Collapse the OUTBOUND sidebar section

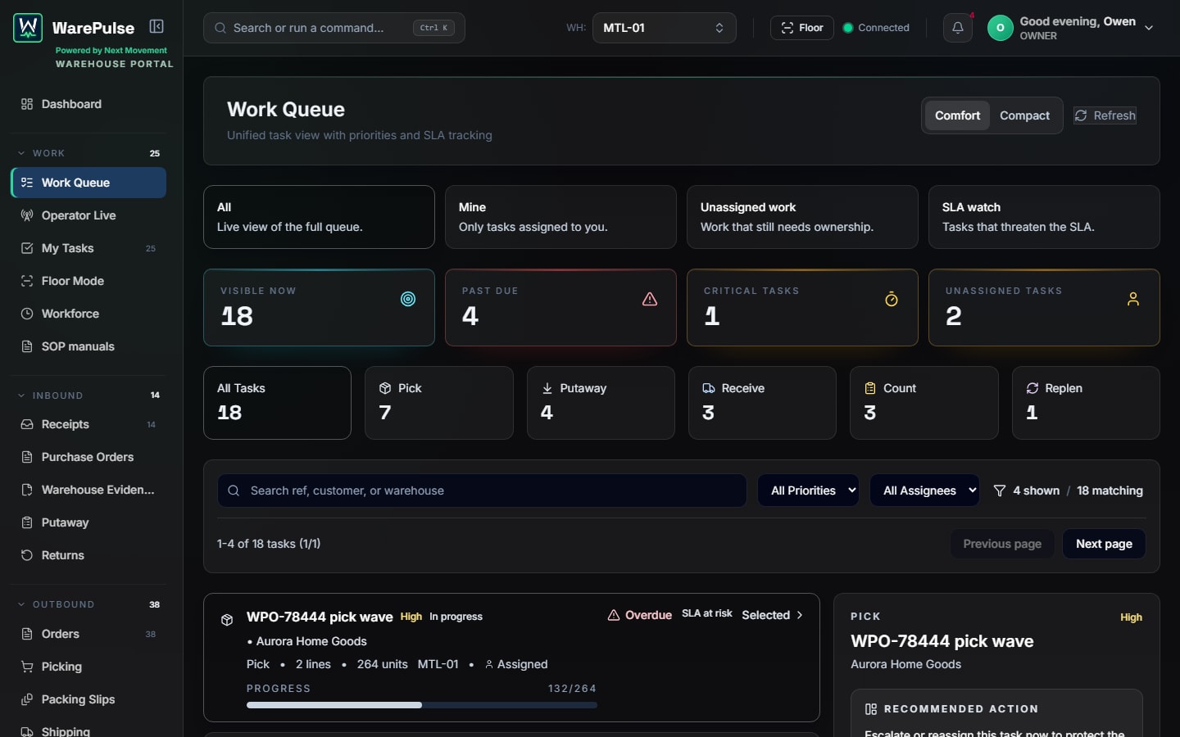pyautogui.click(x=88, y=604)
